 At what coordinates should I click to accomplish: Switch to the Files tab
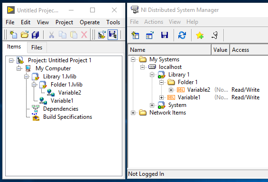click(x=37, y=48)
